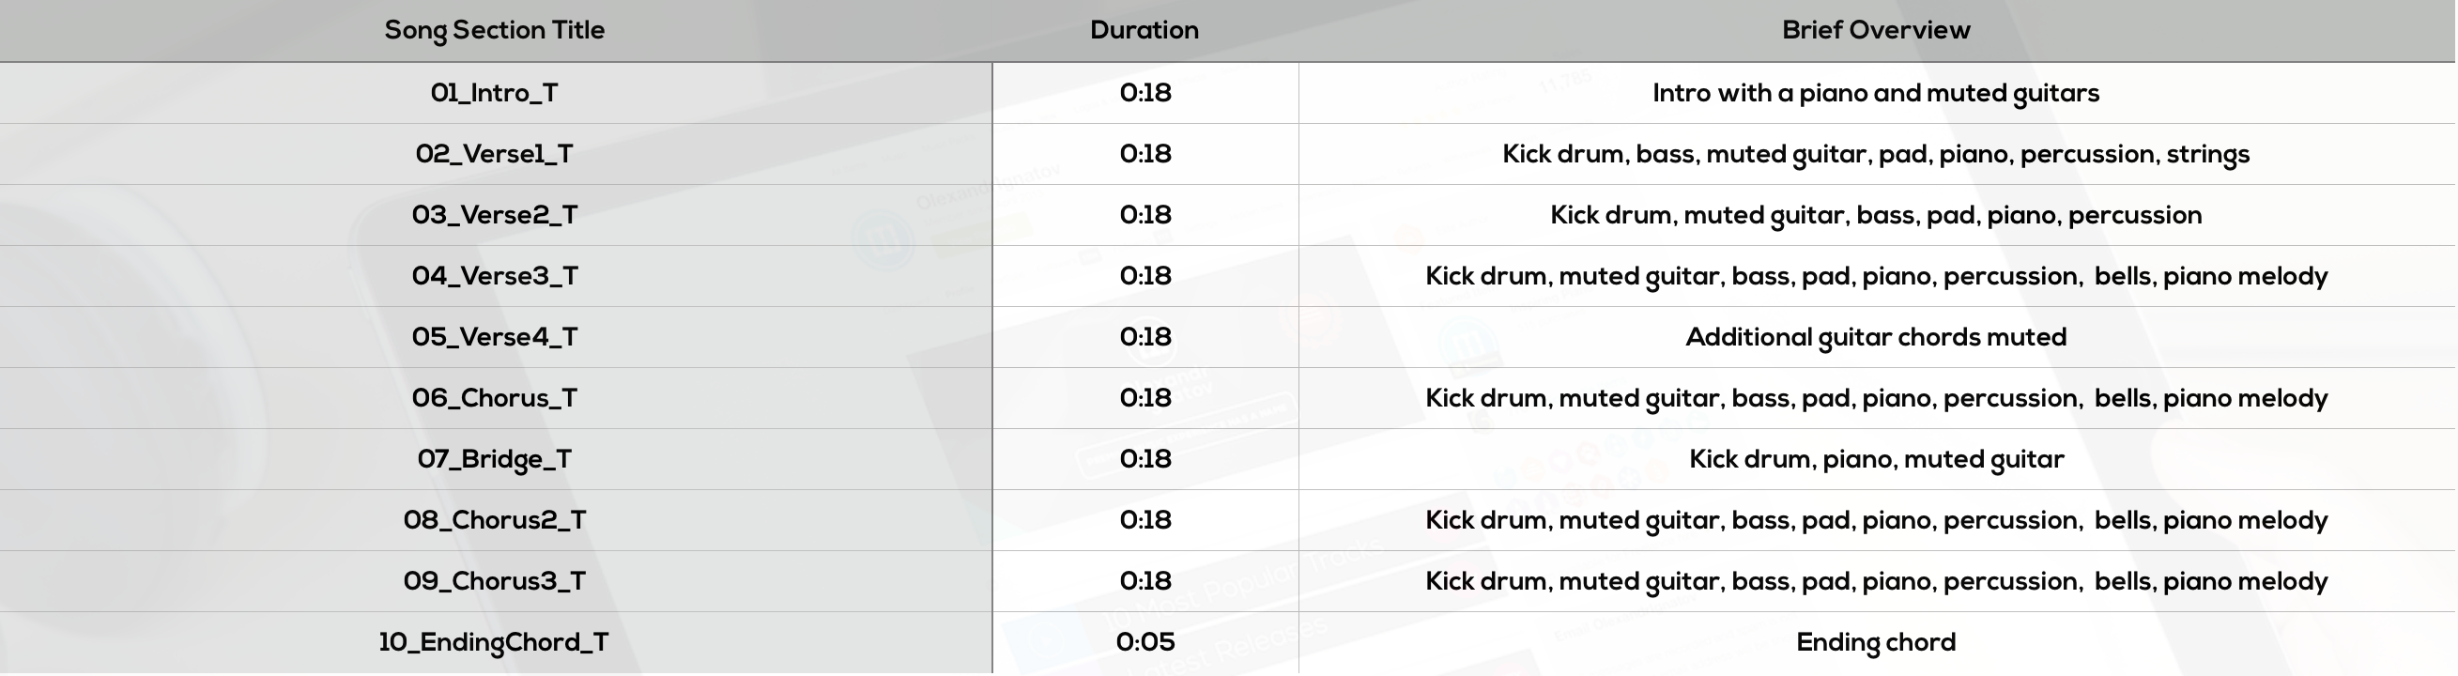Select the 08_Chorus2_T cell

click(494, 520)
